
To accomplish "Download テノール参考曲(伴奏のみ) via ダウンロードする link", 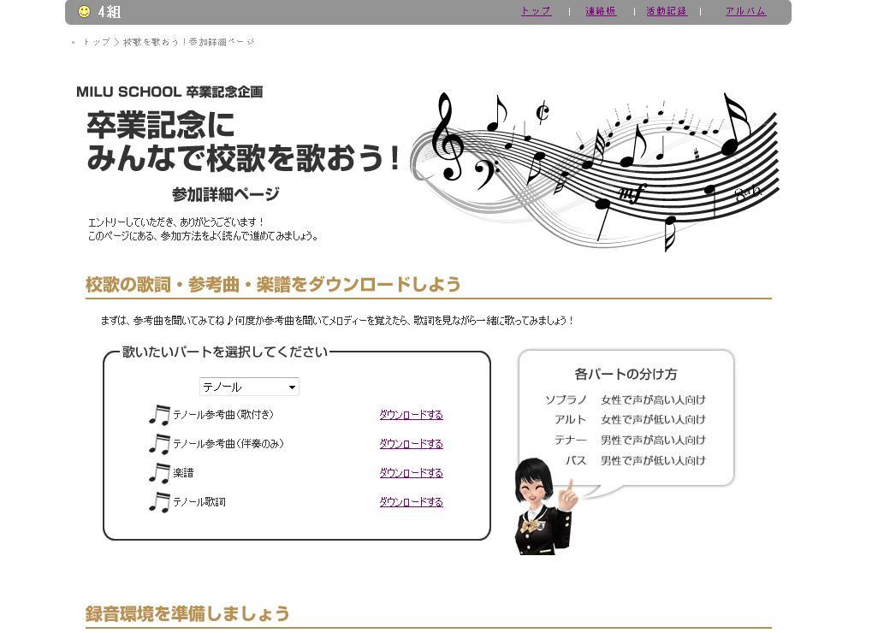I will (411, 444).
